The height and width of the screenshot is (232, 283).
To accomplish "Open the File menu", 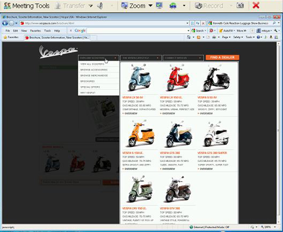I will click(x=8, y=31).
